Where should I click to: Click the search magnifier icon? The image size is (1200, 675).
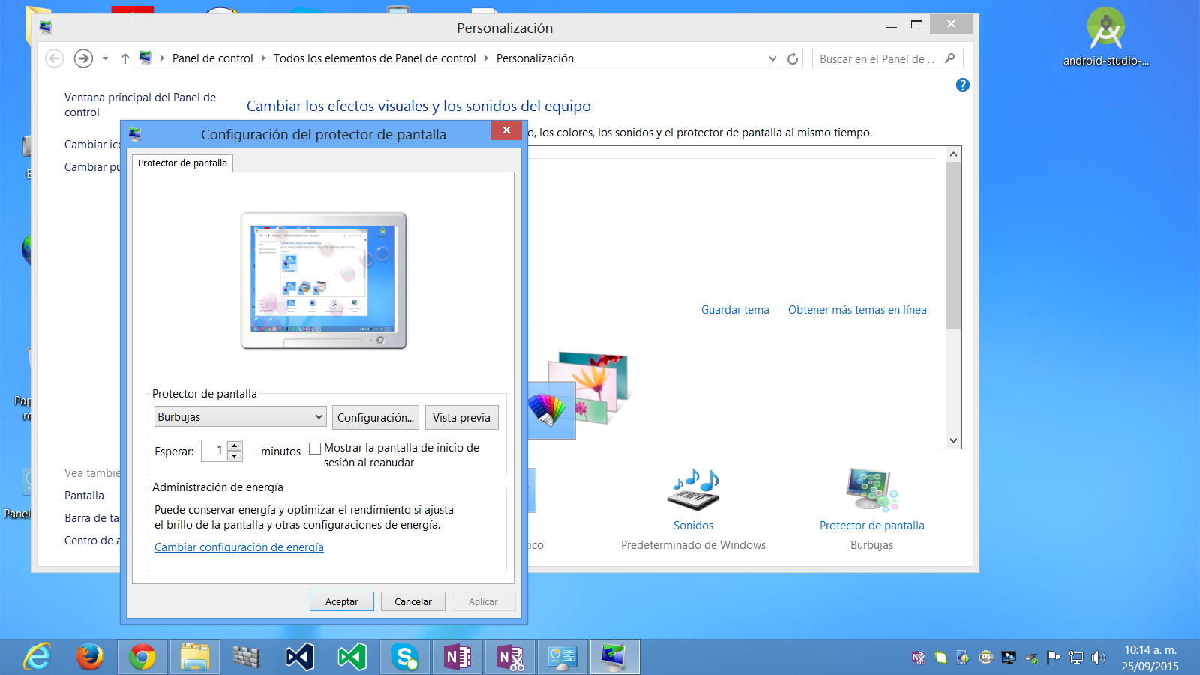(x=950, y=58)
